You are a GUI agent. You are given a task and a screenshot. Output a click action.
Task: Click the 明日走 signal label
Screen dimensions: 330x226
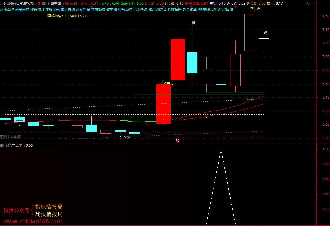pos(169,84)
